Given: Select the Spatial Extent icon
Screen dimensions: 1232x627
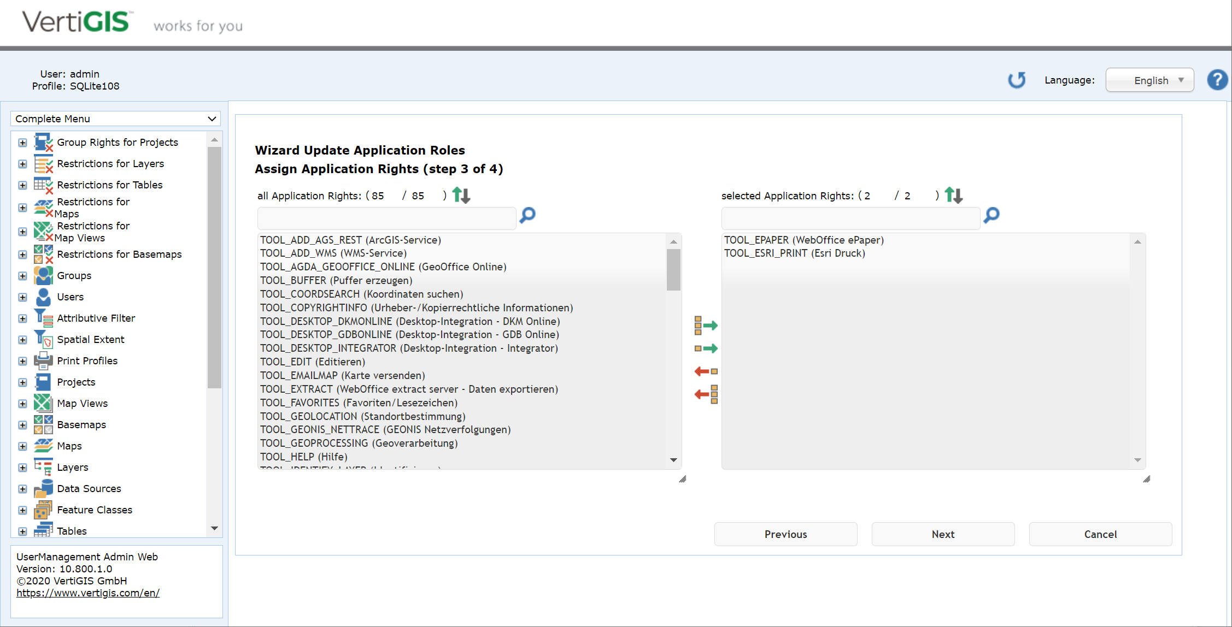Looking at the screenshot, I should pos(43,339).
